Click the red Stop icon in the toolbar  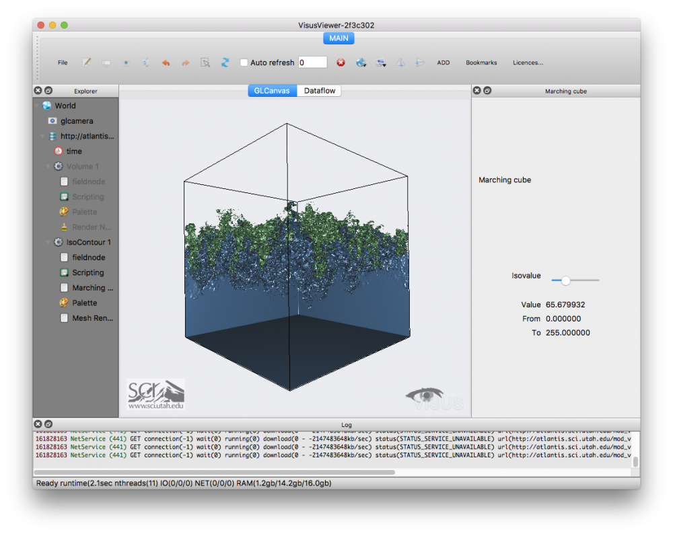click(x=341, y=62)
